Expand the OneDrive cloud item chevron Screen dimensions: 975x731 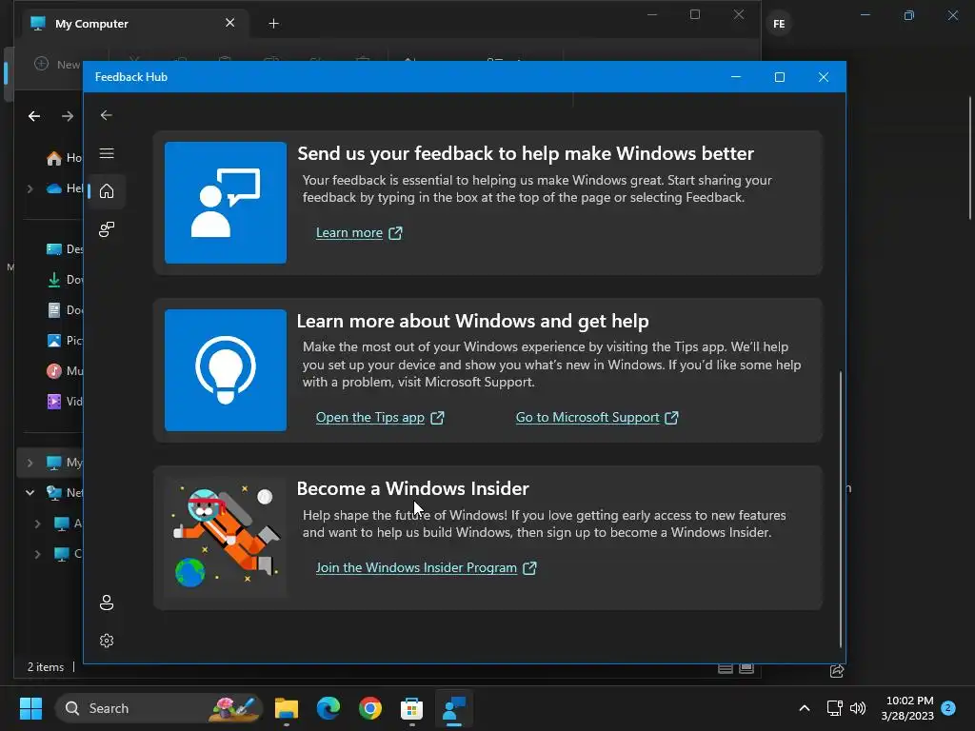pos(30,188)
